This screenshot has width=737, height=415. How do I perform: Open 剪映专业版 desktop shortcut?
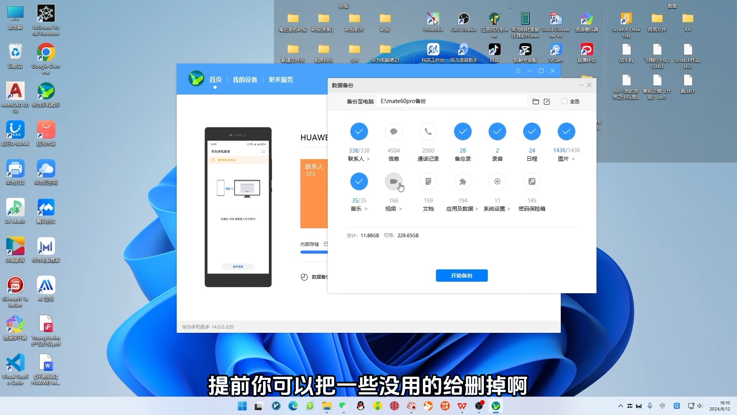(525, 53)
